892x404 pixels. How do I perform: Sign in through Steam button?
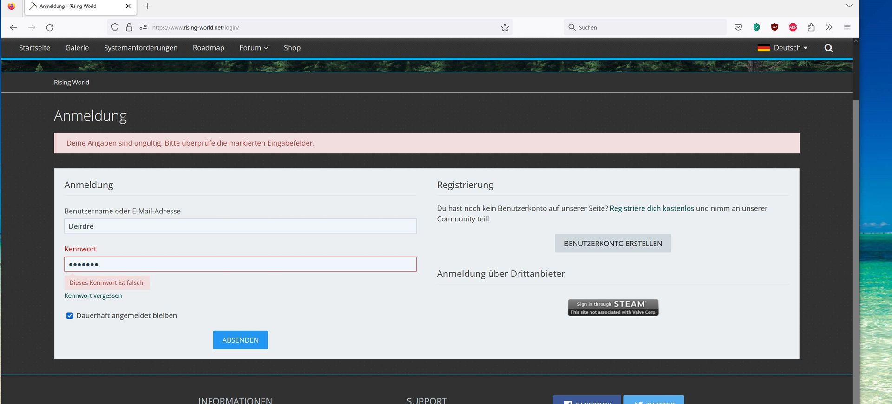coord(613,308)
